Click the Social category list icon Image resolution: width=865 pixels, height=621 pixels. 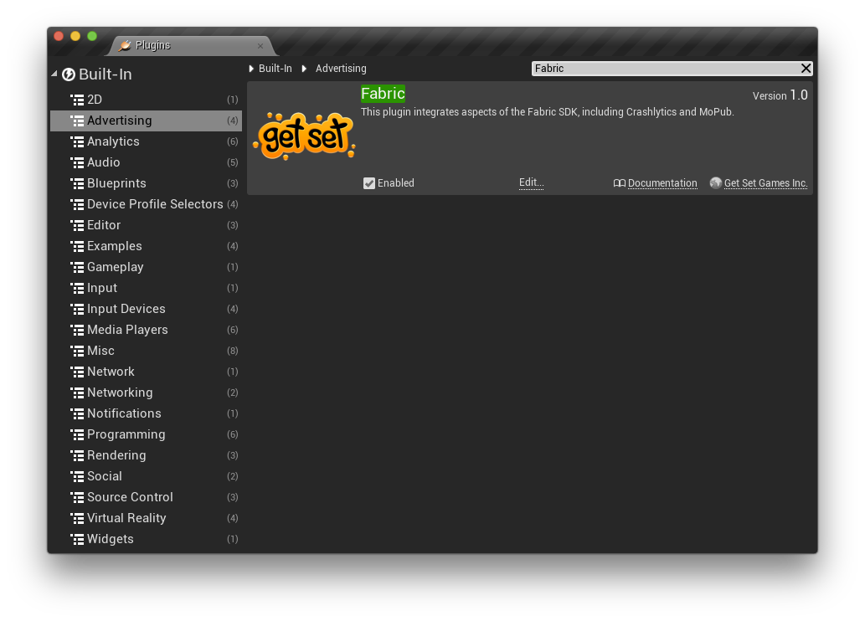pyautogui.click(x=77, y=477)
